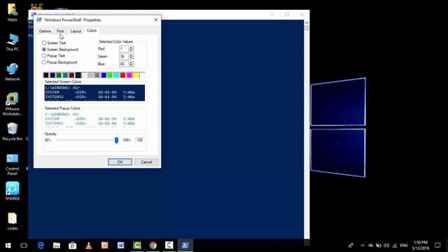Open the white Camtasia recorder taskbar icon
Screen dimensions: 448x252
pyautogui.click(x=169, y=246)
